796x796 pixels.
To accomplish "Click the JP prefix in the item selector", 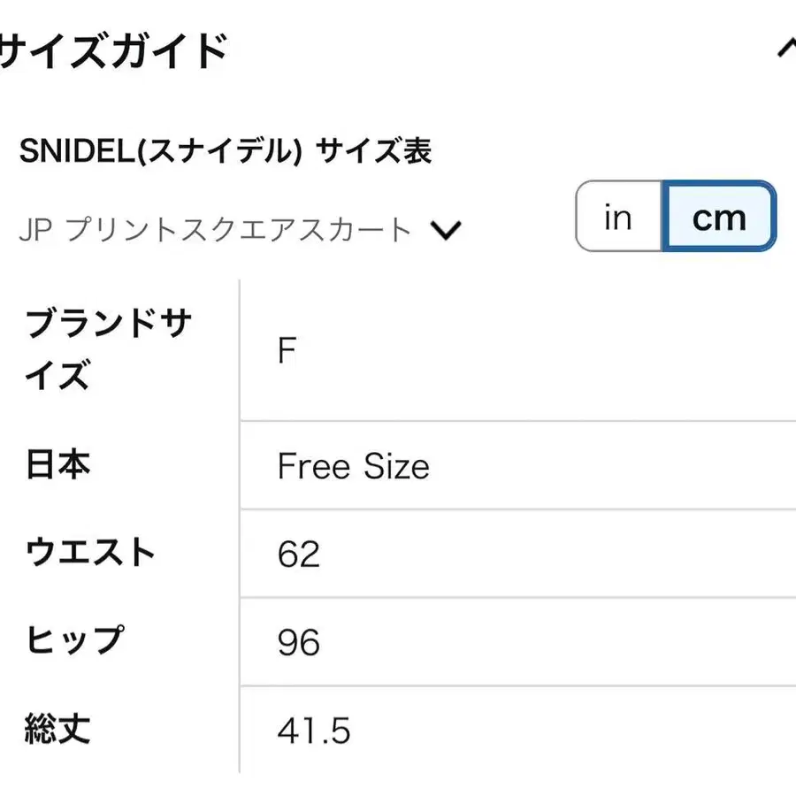I will [x=35, y=231].
